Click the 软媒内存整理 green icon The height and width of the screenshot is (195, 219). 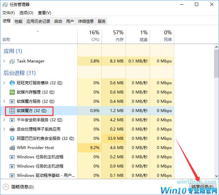point(12,92)
